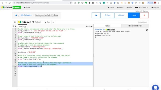Open the Paused profile button
This screenshot has width=161, height=90.
pos(152,3)
